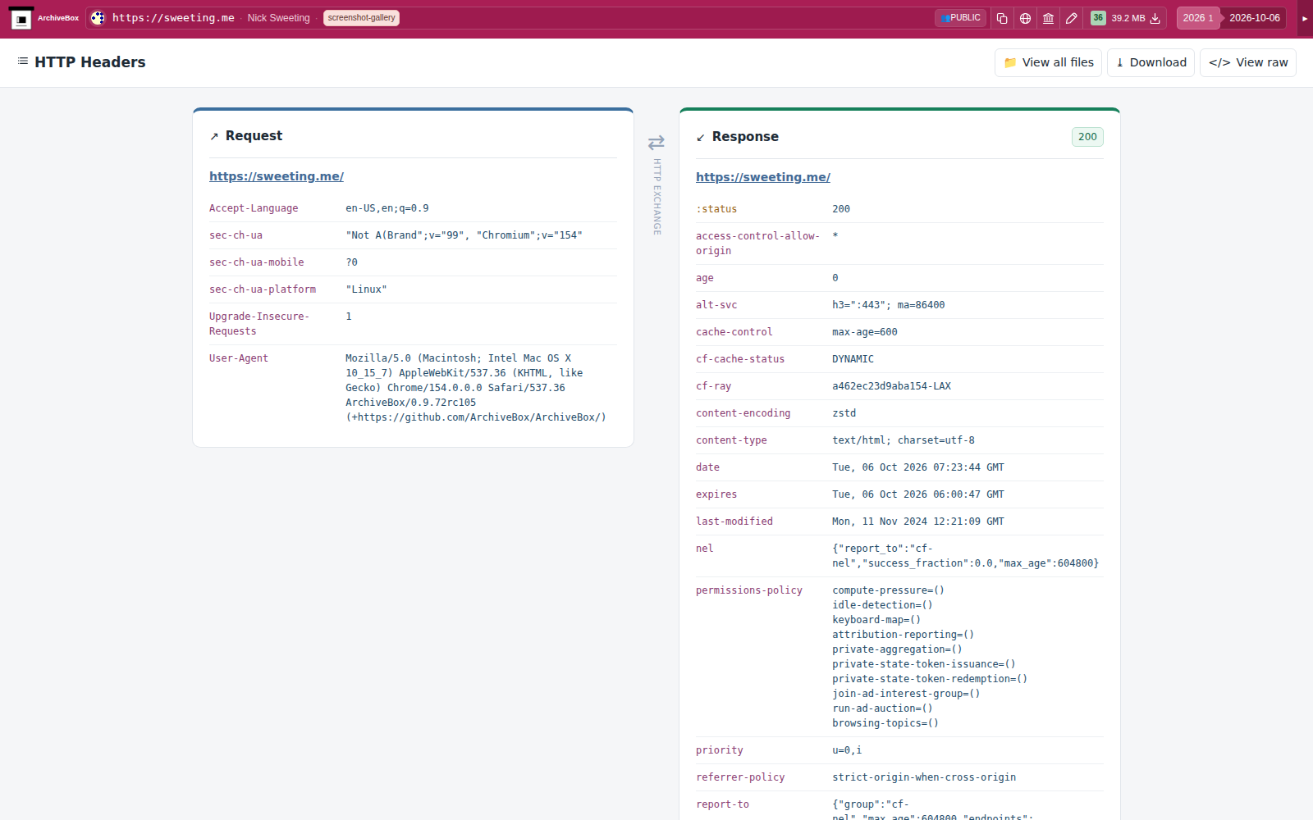The width and height of the screenshot is (1313, 820).
Task: Open View raw
Action: click(1248, 62)
